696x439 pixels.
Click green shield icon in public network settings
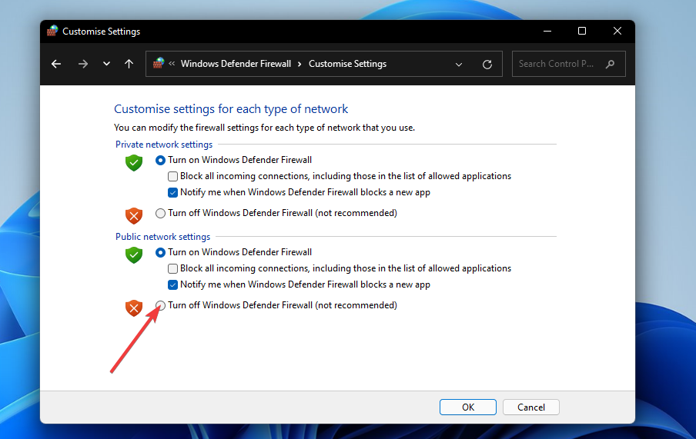pyautogui.click(x=134, y=255)
